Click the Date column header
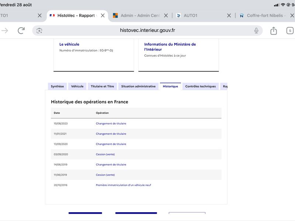Image resolution: width=295 pixels, height=221 pixels. point(57,113)
